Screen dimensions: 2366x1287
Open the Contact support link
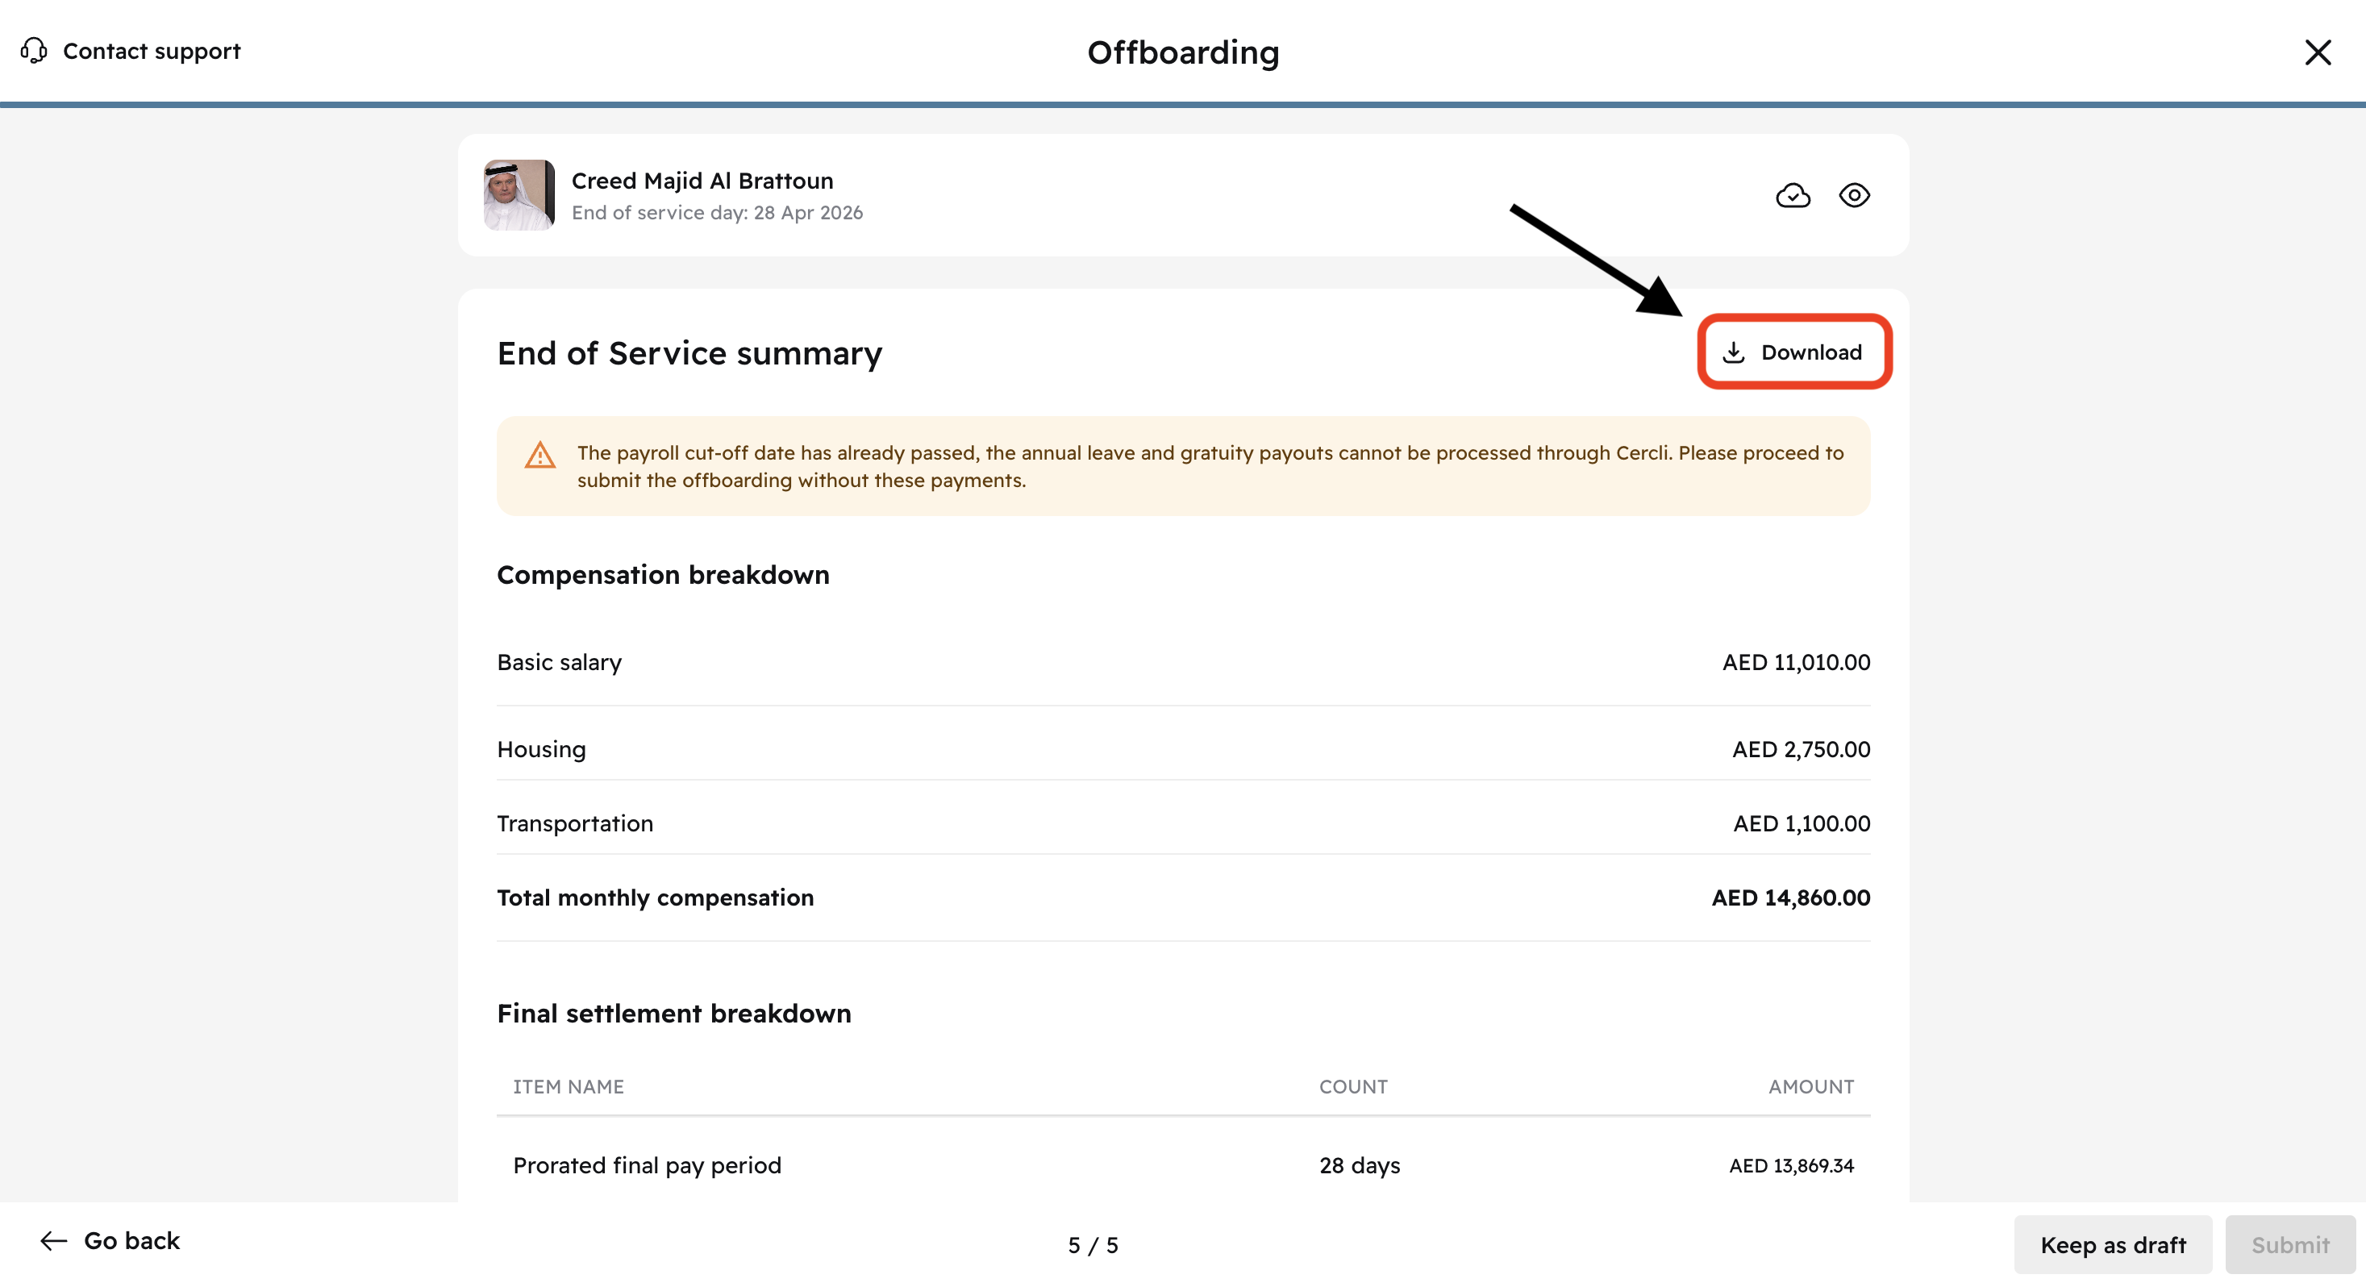pos(152,52)
